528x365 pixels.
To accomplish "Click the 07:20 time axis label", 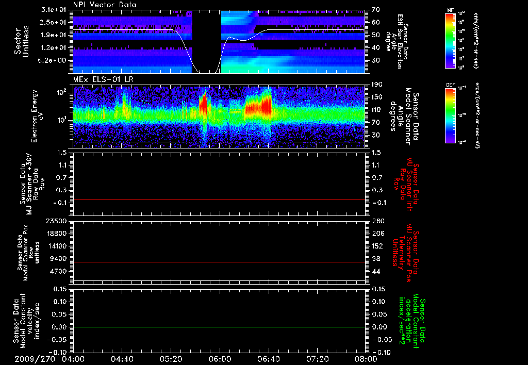I will click(x=318, y=359).
